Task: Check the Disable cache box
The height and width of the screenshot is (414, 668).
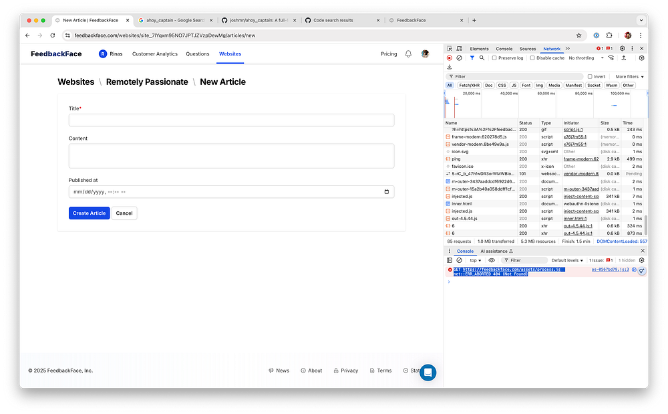Action: pyautogui.click(x=532, y=58)
